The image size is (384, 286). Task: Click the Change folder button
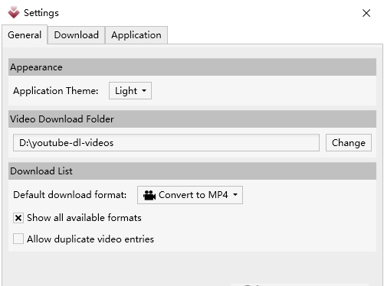(349, 143)
